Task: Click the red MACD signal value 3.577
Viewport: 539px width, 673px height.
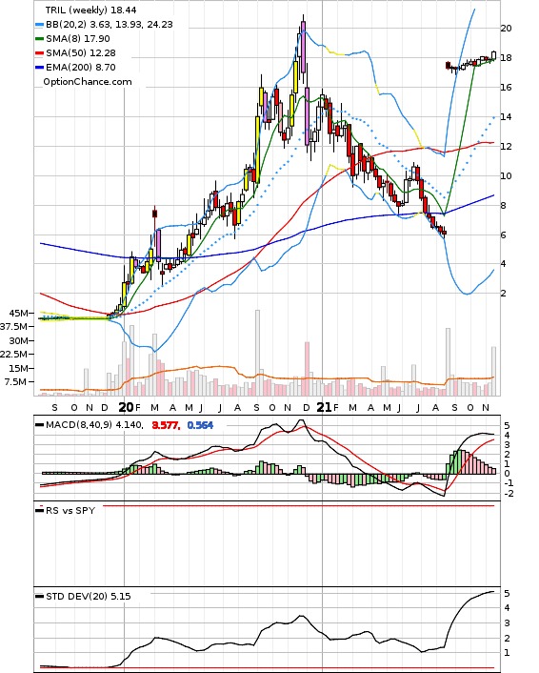Action: [166, 425]
